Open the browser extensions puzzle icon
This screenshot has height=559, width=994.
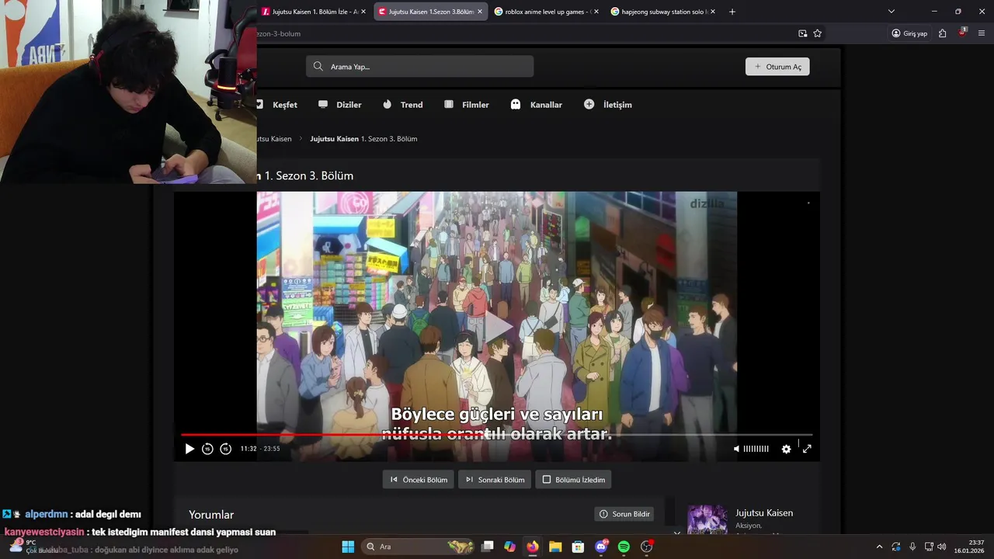pos(943,33)
